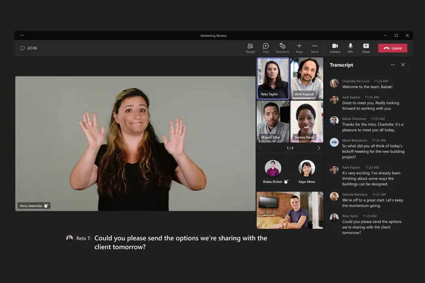The image size is (425, 283).
Task: Close the Transcript panel
Action: pos(403,65)
